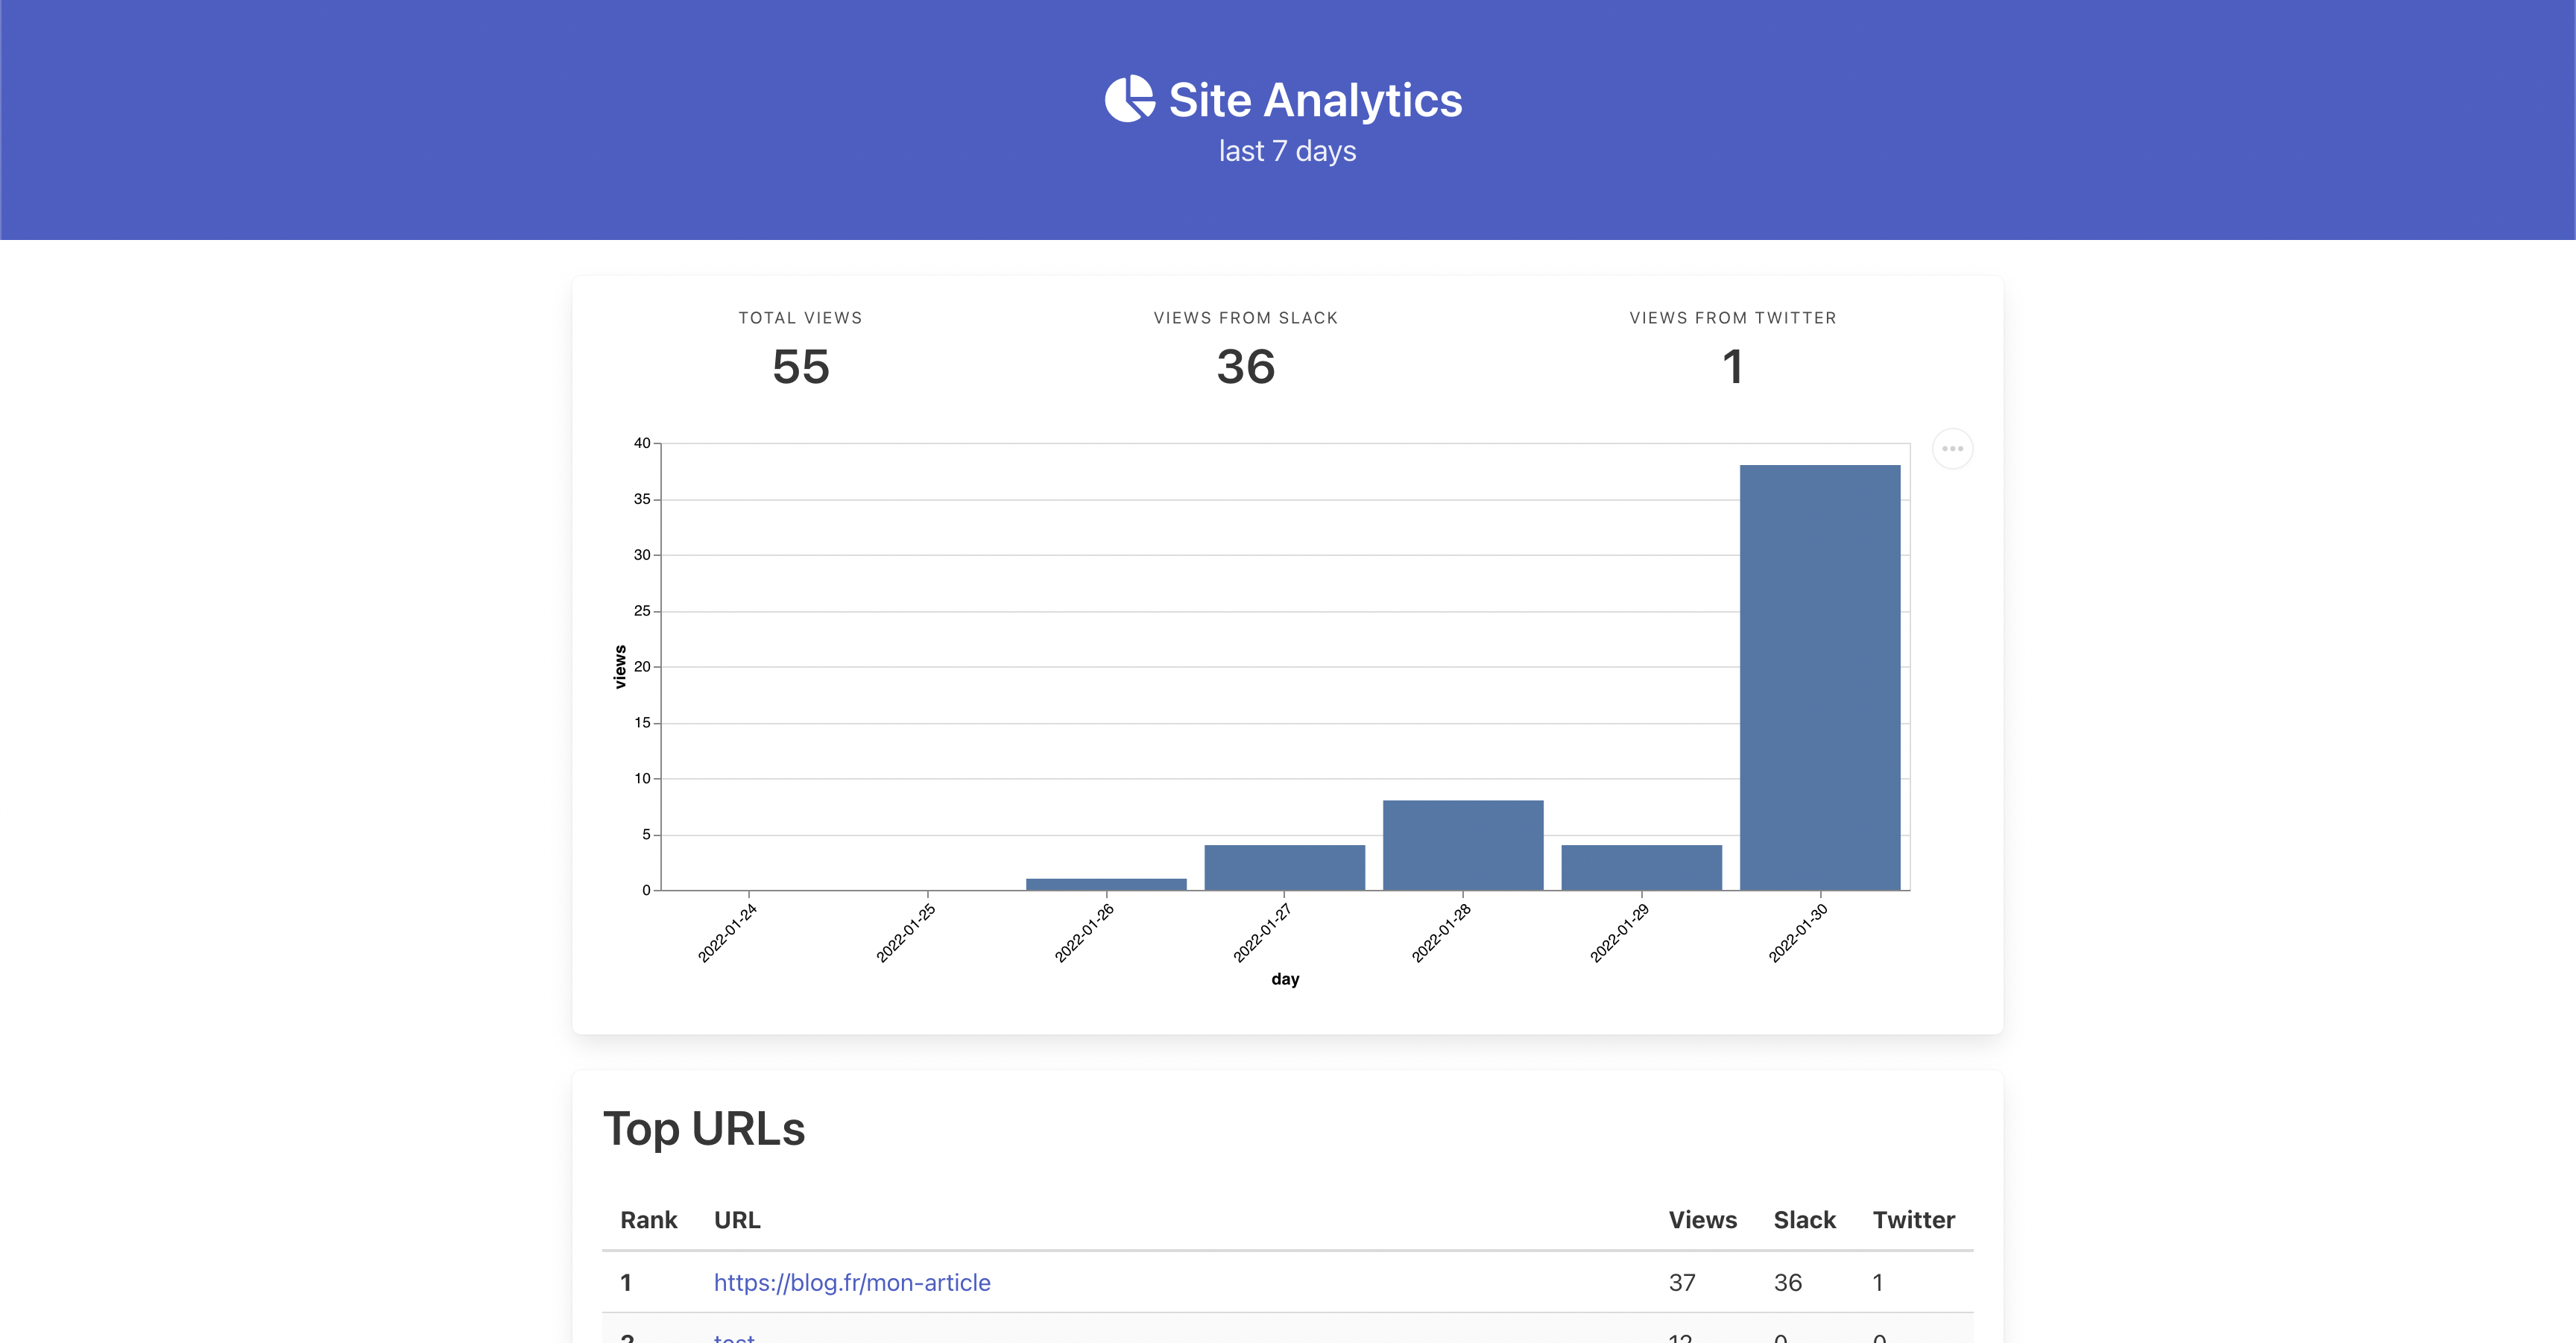Click the Top URLs heading
The image size is (2576, 1343).
pyautogui.click(x=704, y=1129)
